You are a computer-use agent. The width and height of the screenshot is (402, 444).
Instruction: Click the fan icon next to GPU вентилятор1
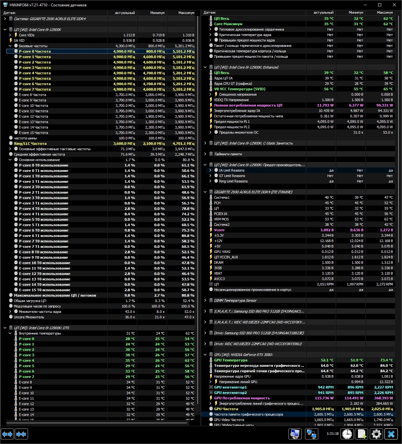(x=211, y=387)
